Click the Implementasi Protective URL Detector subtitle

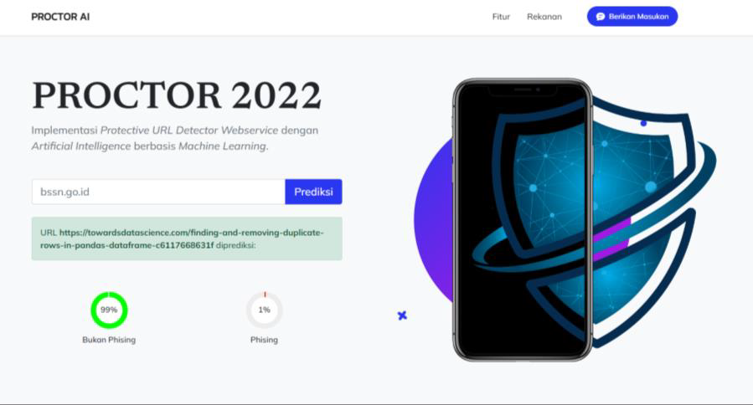[x=175, y=138]
